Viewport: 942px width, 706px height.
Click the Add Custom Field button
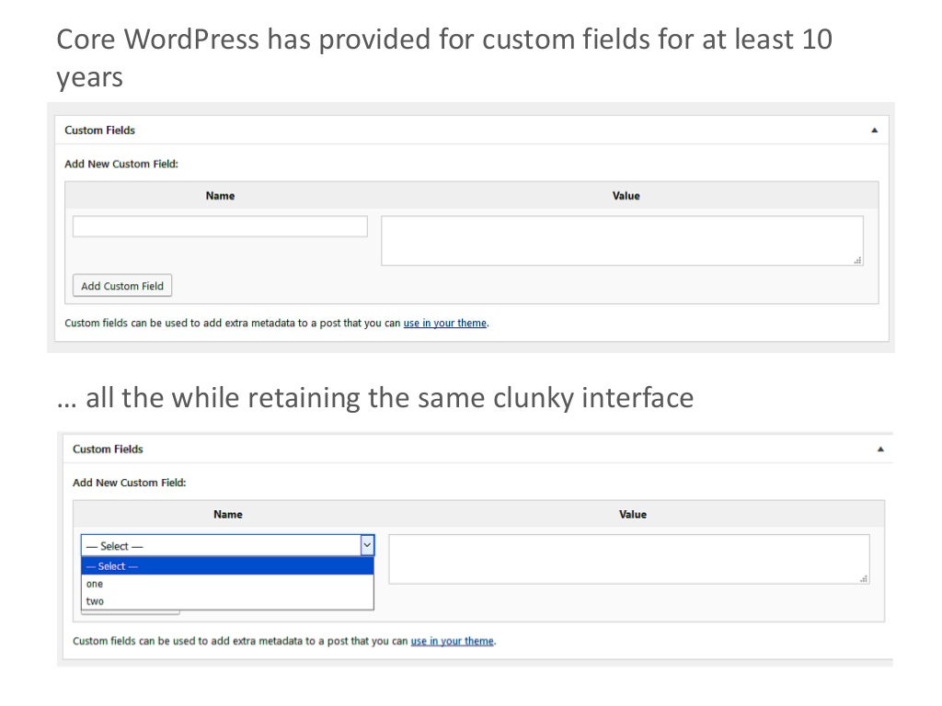pos(122,286)
